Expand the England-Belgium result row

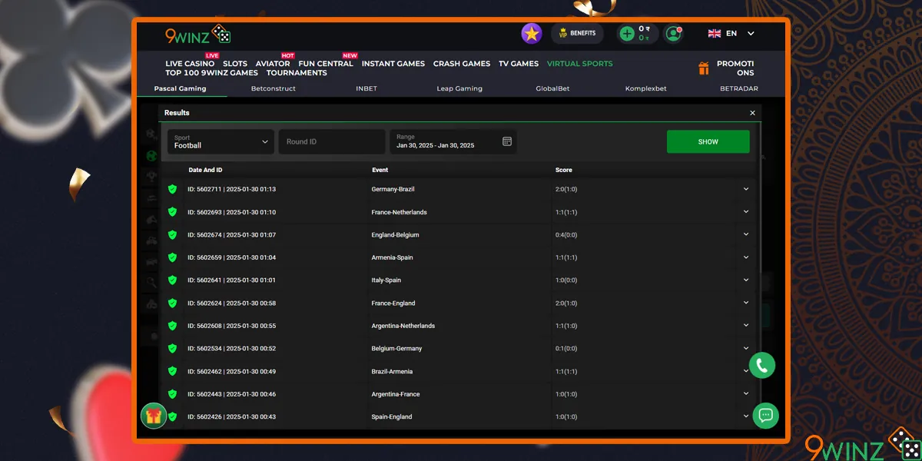tap(746, 234)
